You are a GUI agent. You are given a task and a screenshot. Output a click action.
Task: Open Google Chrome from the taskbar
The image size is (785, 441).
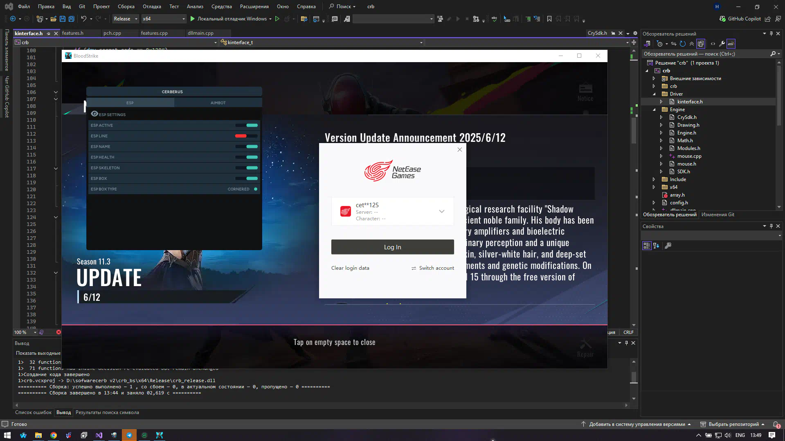[54, 435]
